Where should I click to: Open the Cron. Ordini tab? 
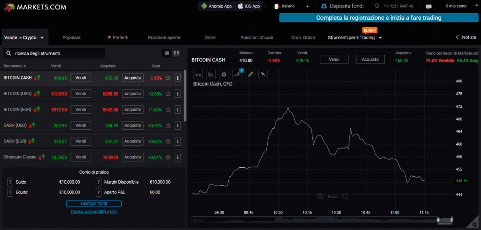pos(303,37)
